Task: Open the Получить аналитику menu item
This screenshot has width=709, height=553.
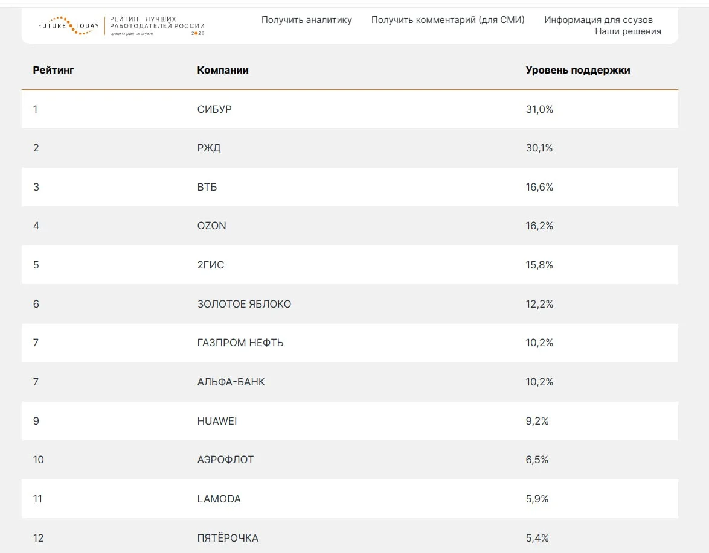Action: tap(307, 20)
